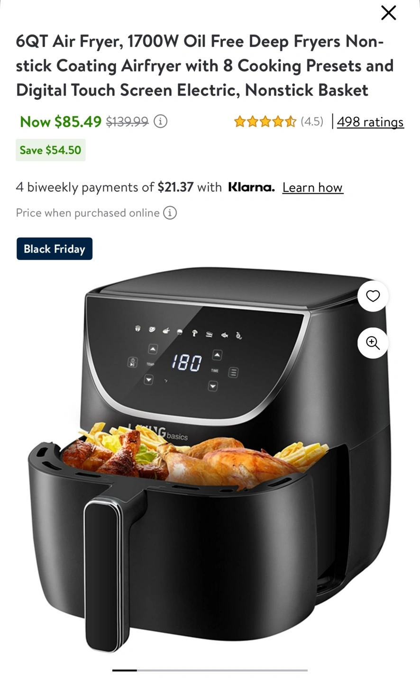This screenshot has height=682, width=420.
Task: Tap the (4.5) rating score
Action: (x=312, y=122)
